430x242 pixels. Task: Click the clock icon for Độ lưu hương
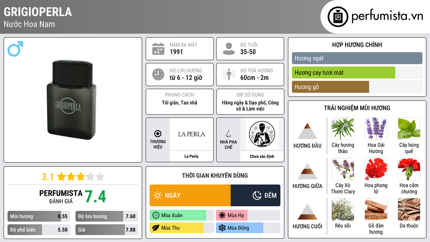[158, 74]
